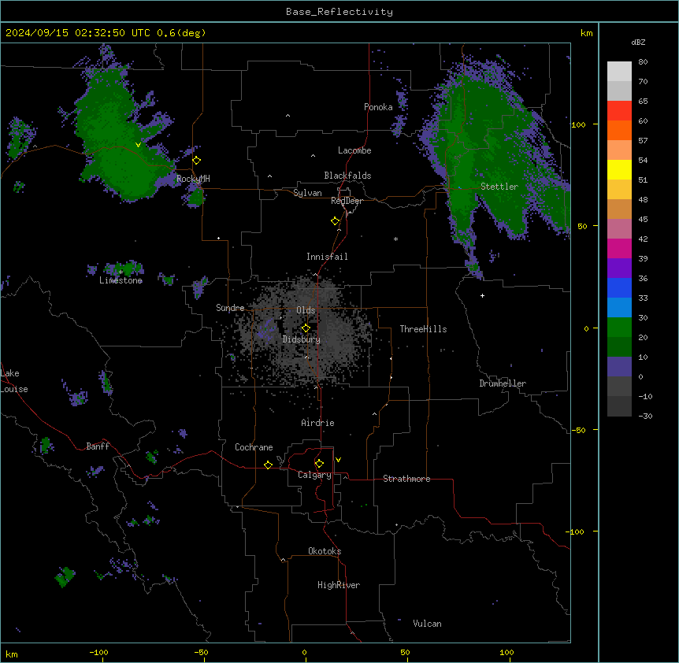Click the Limestone label
Screen dimensions: 679x663
[x=121, y=280]
